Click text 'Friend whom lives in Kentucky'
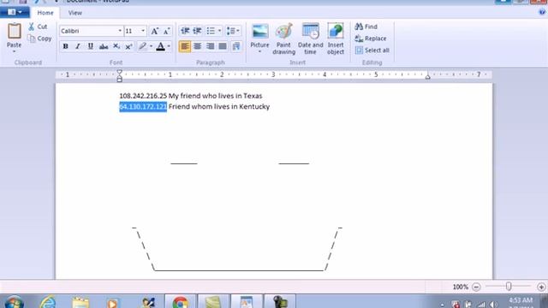Image resolution: width=548 pixels, height=308 pixels. click(x=219, y=106)
